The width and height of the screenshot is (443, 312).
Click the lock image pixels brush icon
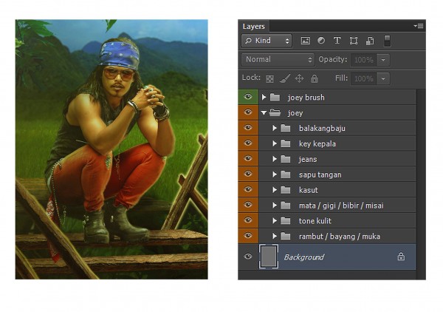284,78
